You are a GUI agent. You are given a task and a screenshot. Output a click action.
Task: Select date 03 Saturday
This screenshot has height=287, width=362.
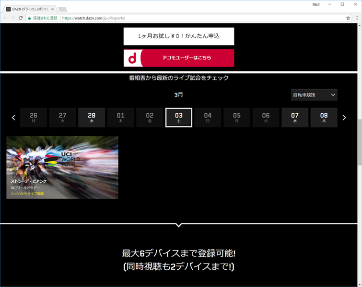tap(179, 118)
